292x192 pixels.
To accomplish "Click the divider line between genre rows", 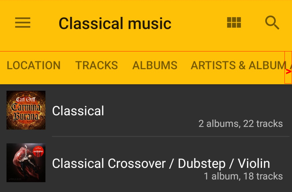I will click(x=170, y=136).
